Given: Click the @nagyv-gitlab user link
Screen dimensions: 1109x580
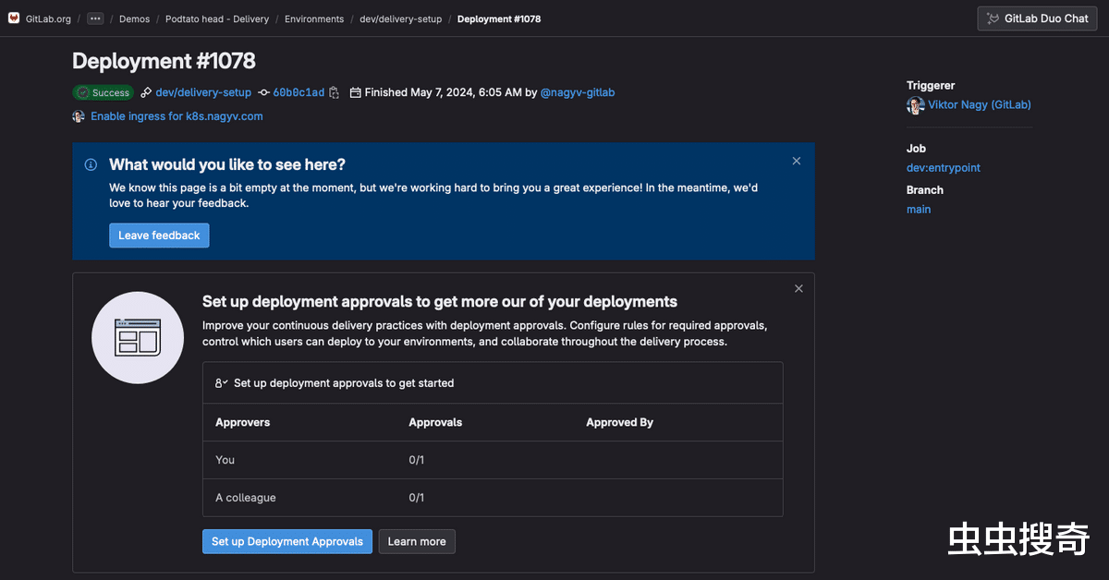Looking at the screenshot, I should (x=577, y=92).
